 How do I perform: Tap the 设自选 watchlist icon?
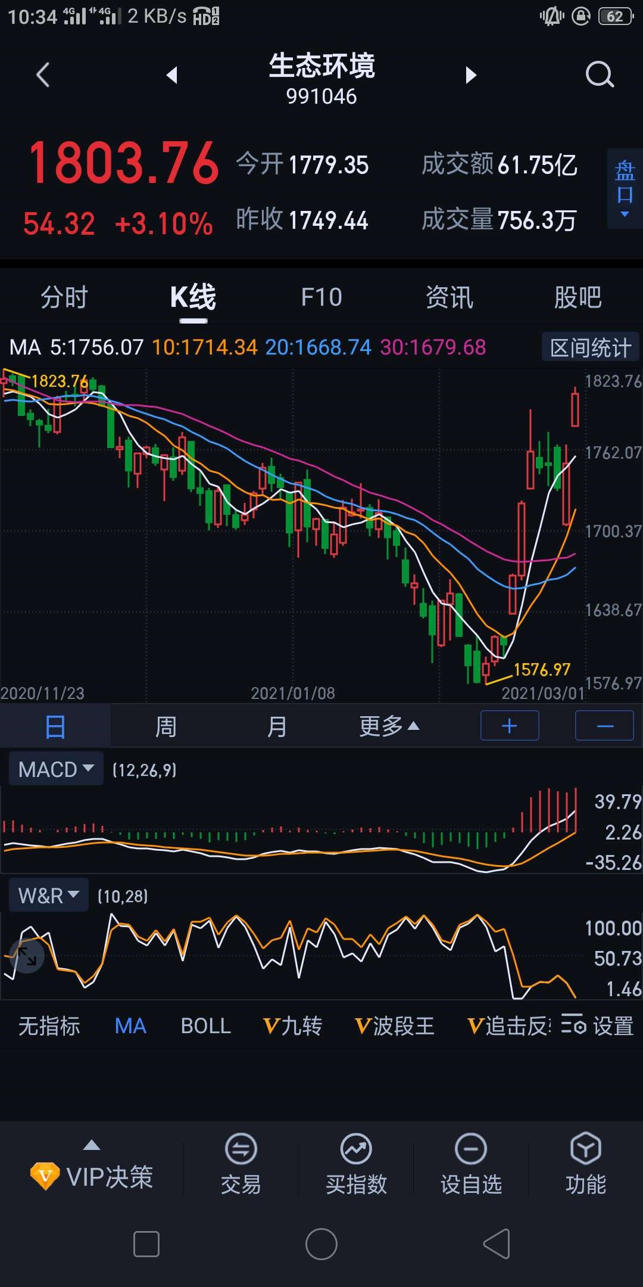coord(471,1164)
